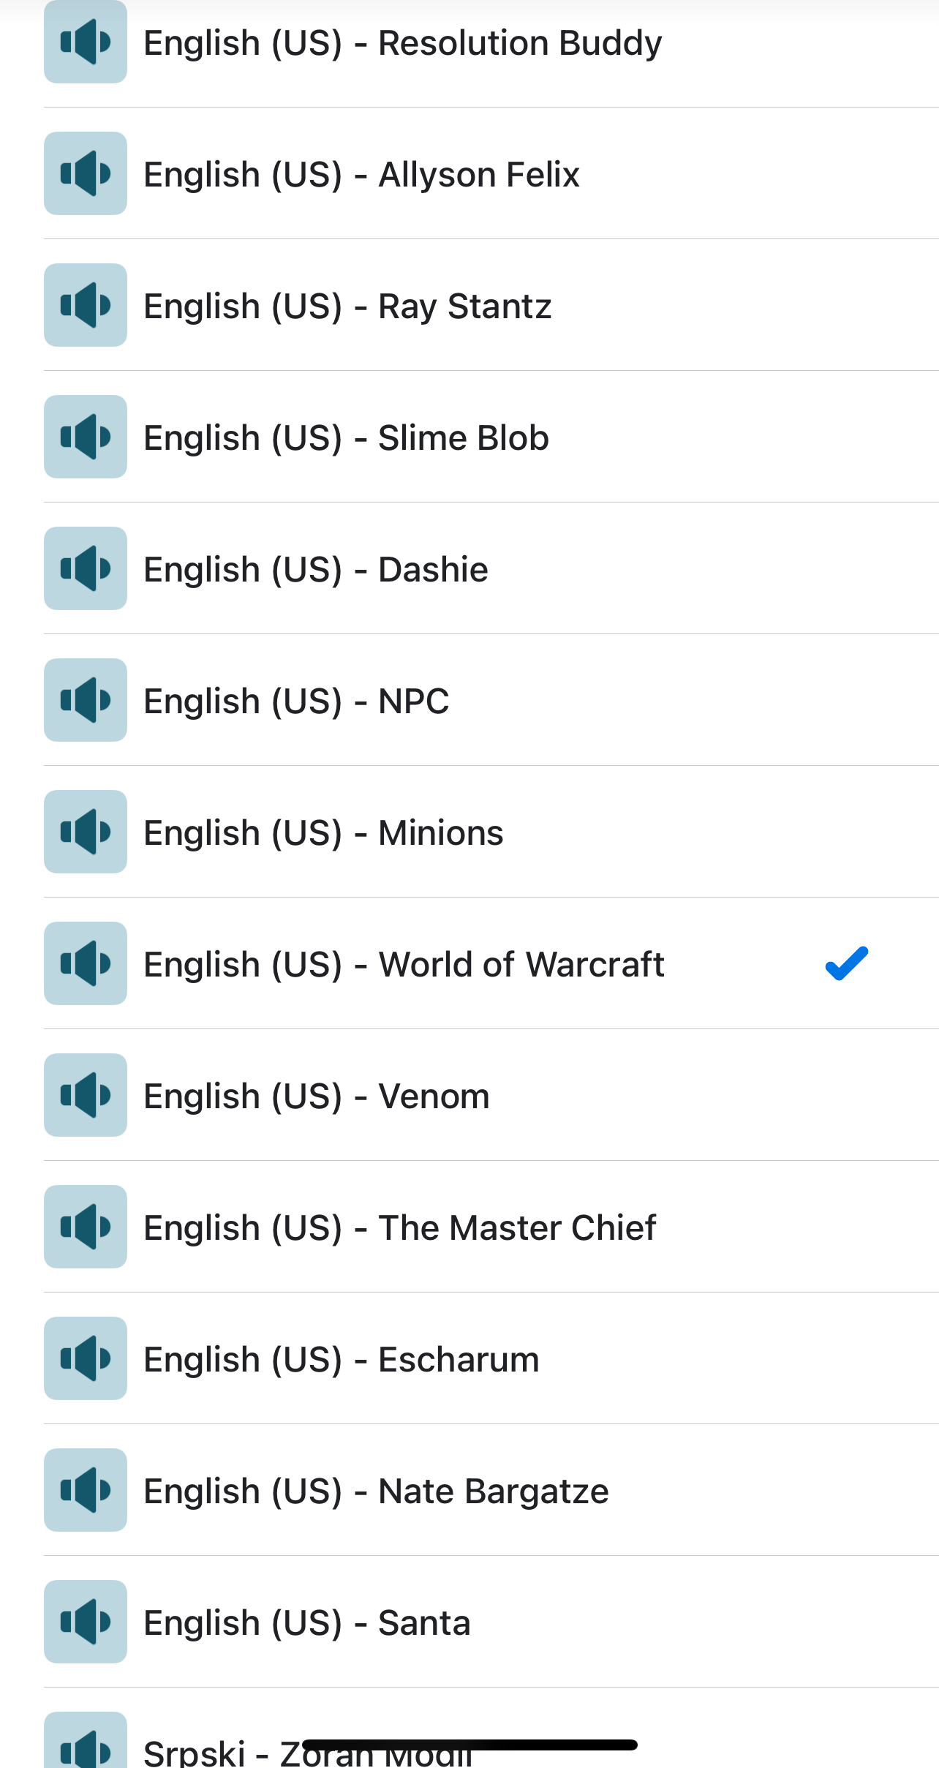Image resolution: width=939 pixels, height=1768 pixels.
Task: Play preview of Resolution Buddy voice
Action: 85,42
